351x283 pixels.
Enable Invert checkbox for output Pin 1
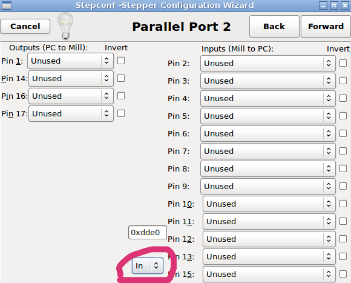(x=121, y=61)
